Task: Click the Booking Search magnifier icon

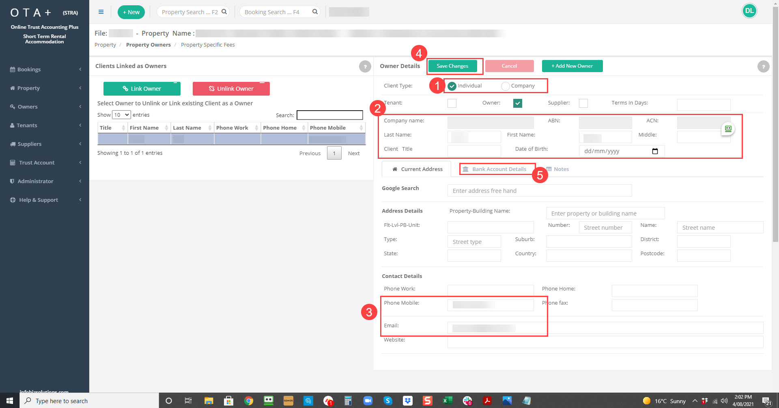Action: (x=315, y=12)
